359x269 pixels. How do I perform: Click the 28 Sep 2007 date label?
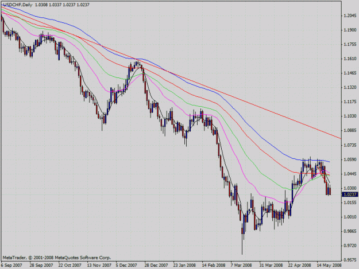[41, 266]
